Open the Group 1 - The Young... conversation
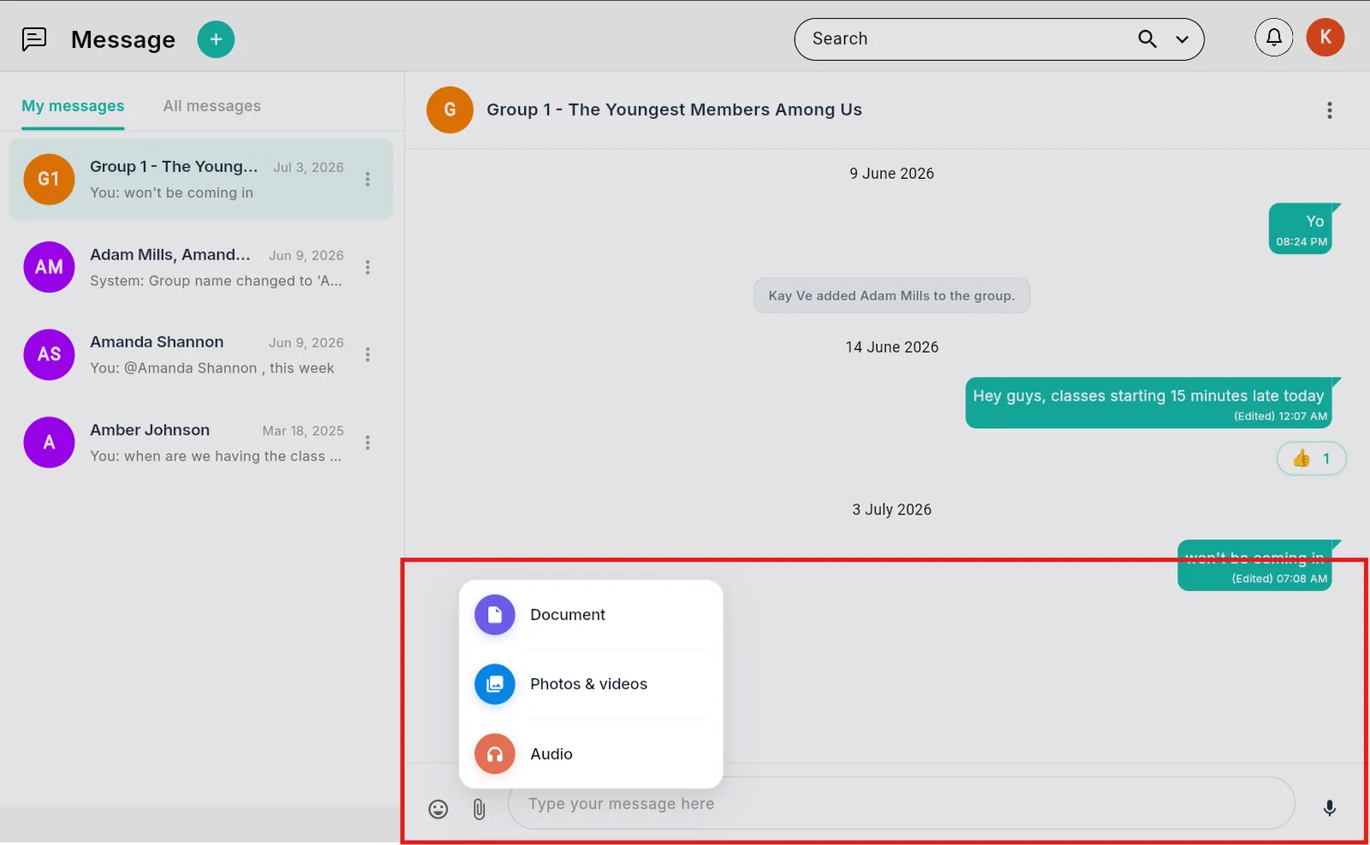Viewport: 1370px width, 845px height. (x=200, y=180)
